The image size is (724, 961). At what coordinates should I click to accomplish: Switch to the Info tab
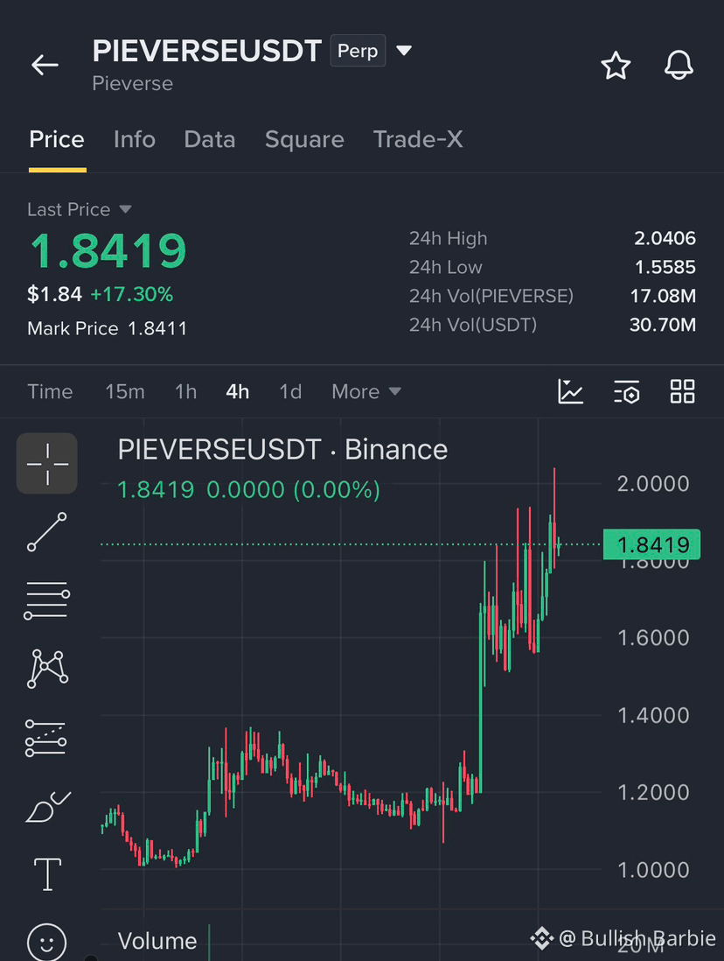134,140
